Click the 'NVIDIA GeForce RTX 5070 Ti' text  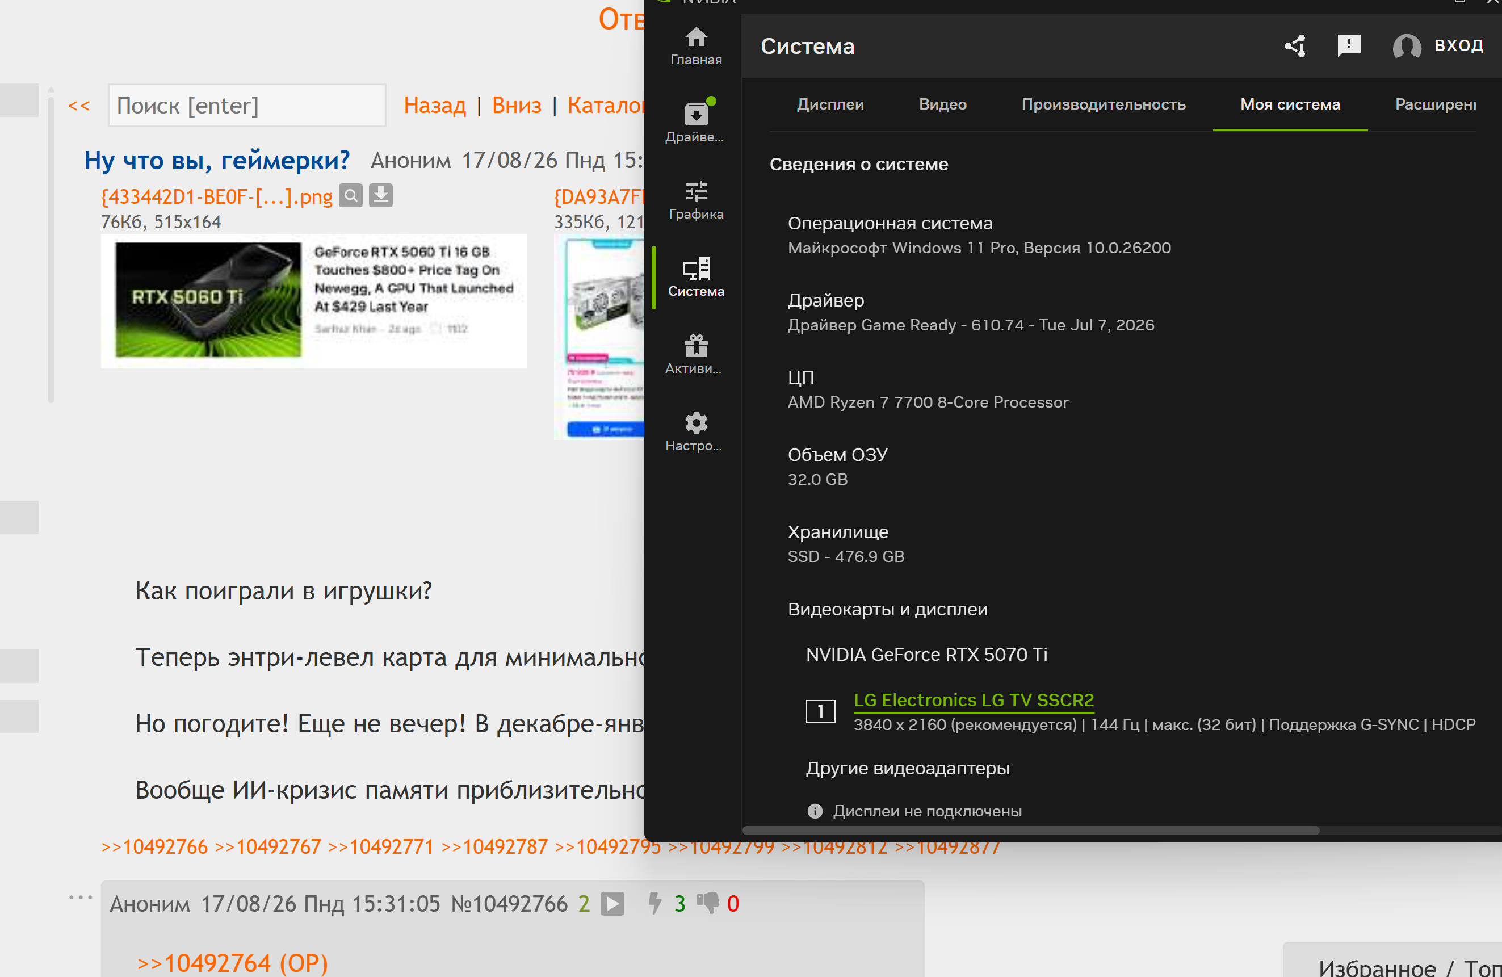click(x=926, y=655)
